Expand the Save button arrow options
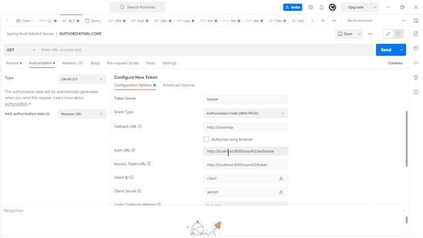The image size is (423, 238). coord(359,34)
